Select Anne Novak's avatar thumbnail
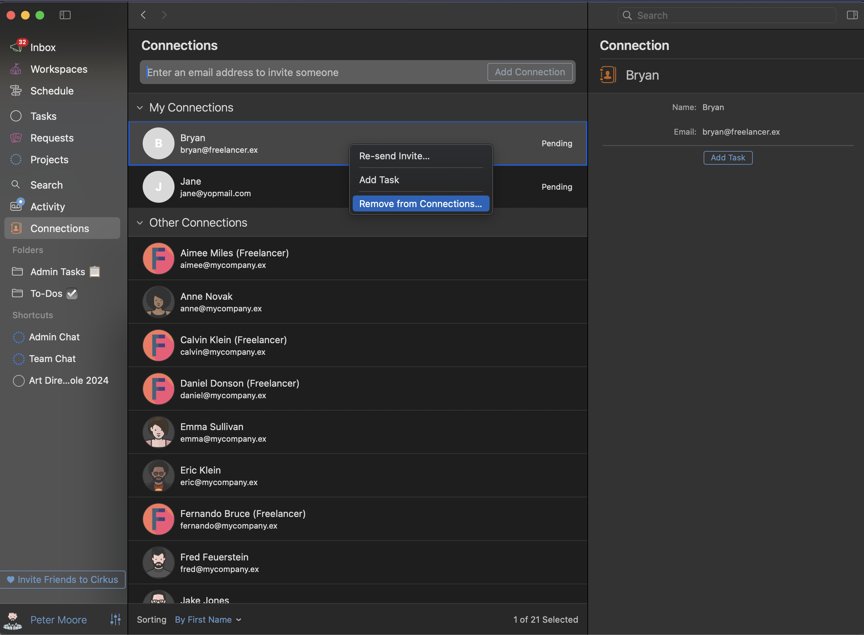Viewport: 864px width, 635px height. tap(158, 302)
